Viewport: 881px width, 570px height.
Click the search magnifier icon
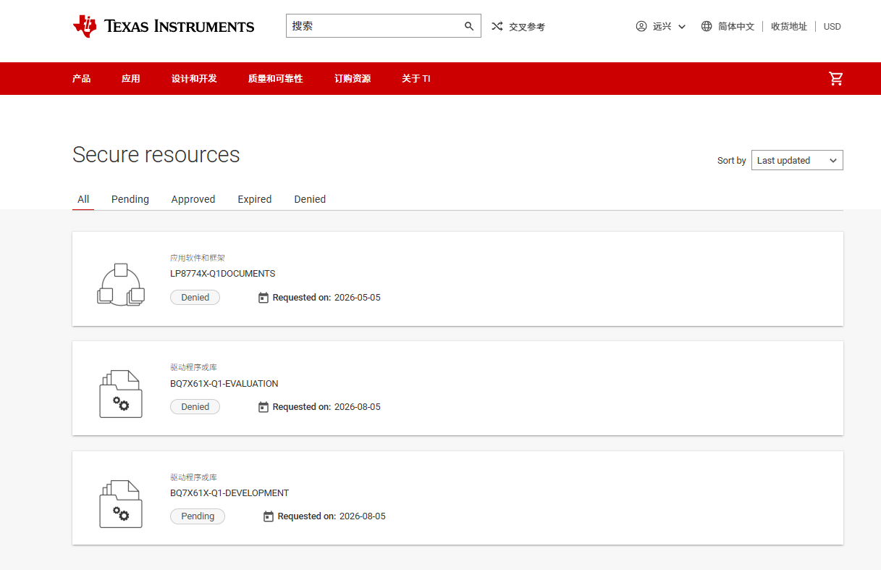469,26
